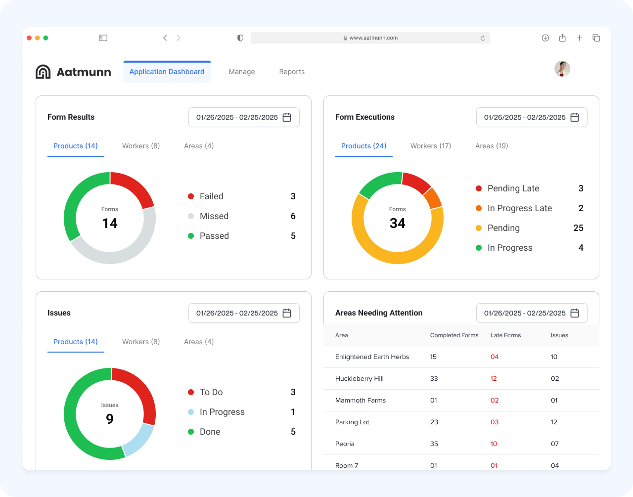Click the browser share icon
Screen dimensions: 633x497
click(x=562, y=38)
